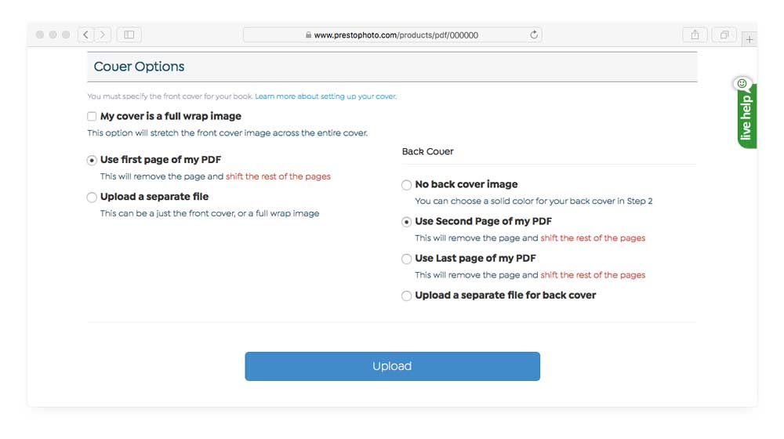Show all tabs with the tab overview icon

coord(724,34)
